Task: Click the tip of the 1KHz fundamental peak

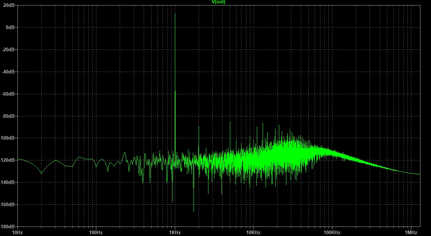Action: click(175, 14)
